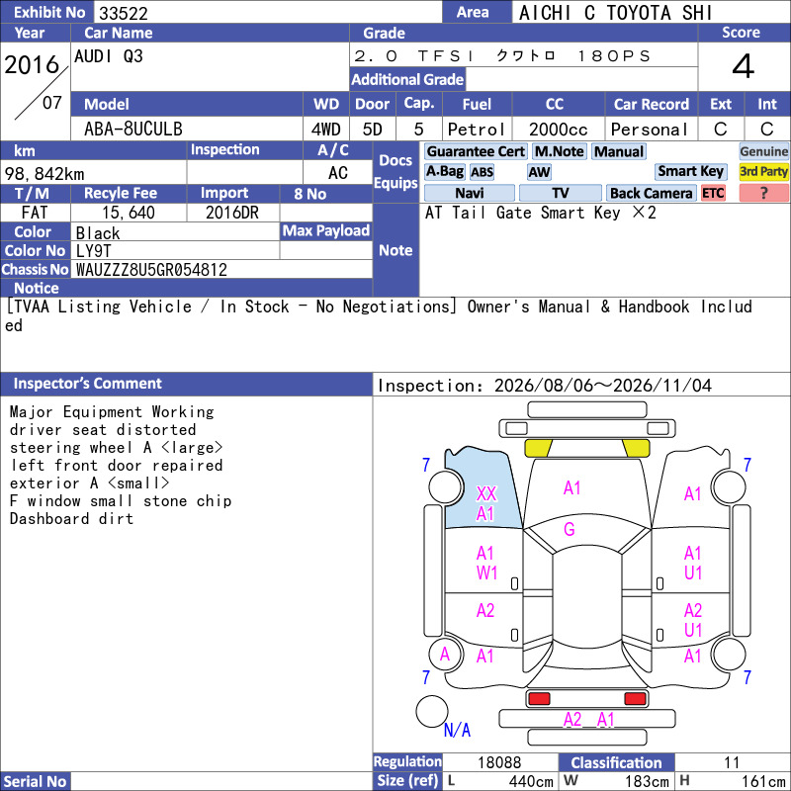Click the ETC equipment badge
This screenshot has height=791, width=791.
pos(713,193)
